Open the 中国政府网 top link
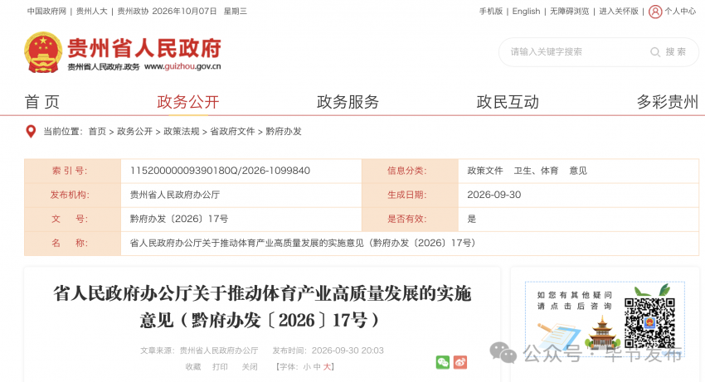 [x=46, y=12]
